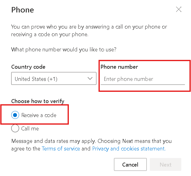Click the "Phone number" field label

click(119, 67)
